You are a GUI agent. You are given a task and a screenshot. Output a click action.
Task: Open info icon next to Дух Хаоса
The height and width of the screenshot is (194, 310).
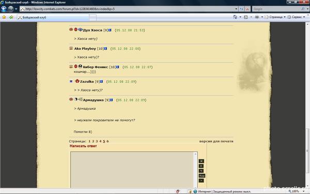[110, 30]
